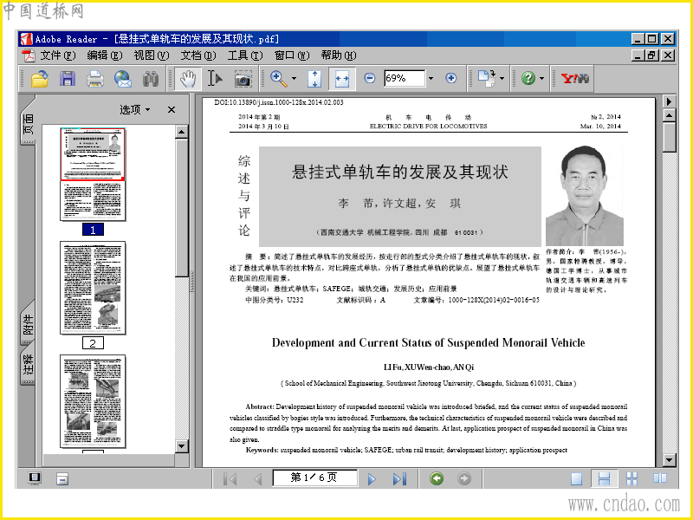The height and width of the screenshot is (520, 693).
Task: Open the 编辑(E) menu
Action: coord(104,55)
